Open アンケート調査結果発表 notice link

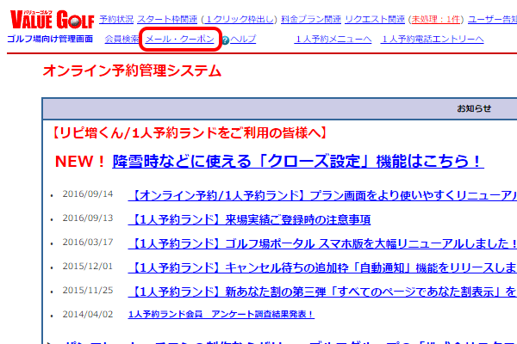[221, 315]
